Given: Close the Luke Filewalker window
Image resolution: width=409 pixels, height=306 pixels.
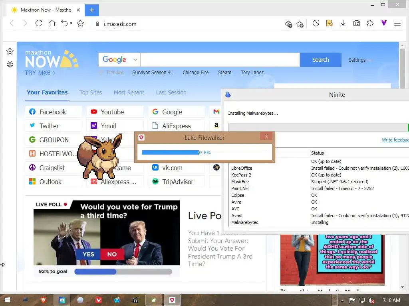Looking at the screenshot, I should pyautogui.click(x=266, y=136).
